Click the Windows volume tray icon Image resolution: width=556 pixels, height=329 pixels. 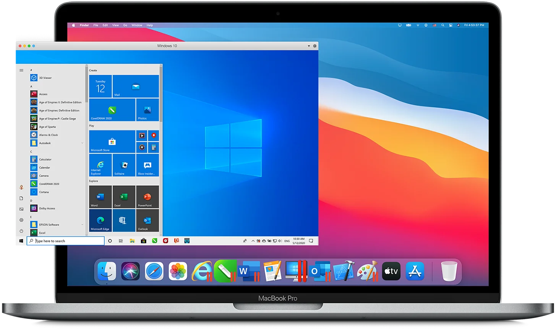click(x=280, y=241)
